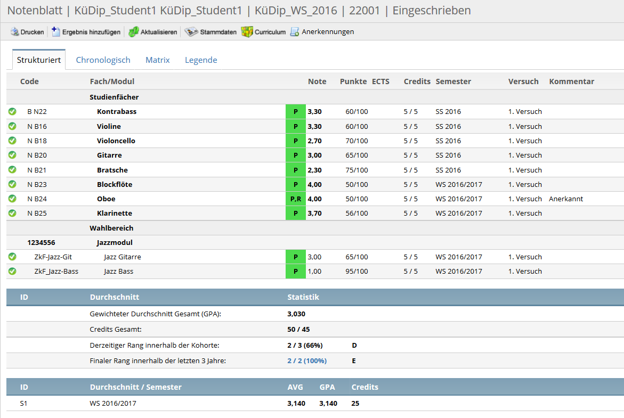The image size is (624, 418).
Task: Click the cohort rank 2 / 3 (66%)
Action: pyautogui.click(x=305, y=345)
